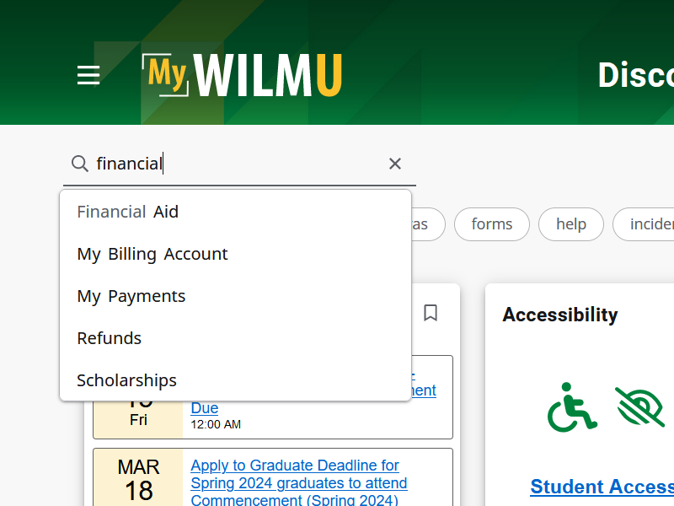This screenshot has height=506, width=674.
Task: Click the 12:00 AM event time
Action: (216, 424)
